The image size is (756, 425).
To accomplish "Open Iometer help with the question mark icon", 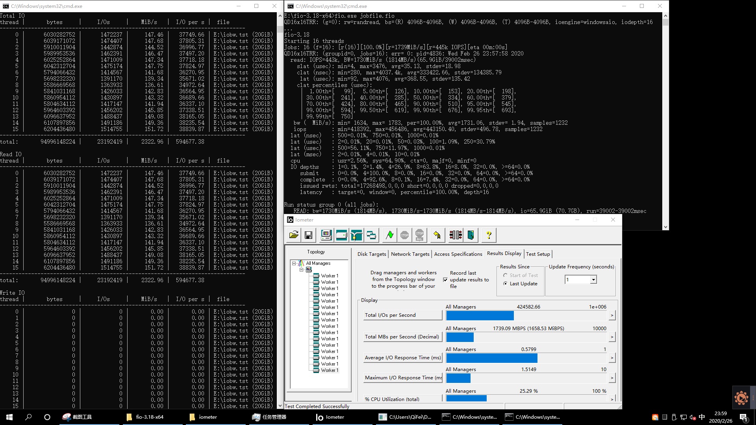I will coord(489,235).
